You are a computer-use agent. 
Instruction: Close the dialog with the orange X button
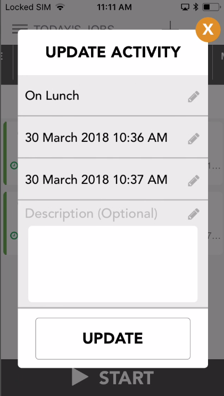pos(208,29)
